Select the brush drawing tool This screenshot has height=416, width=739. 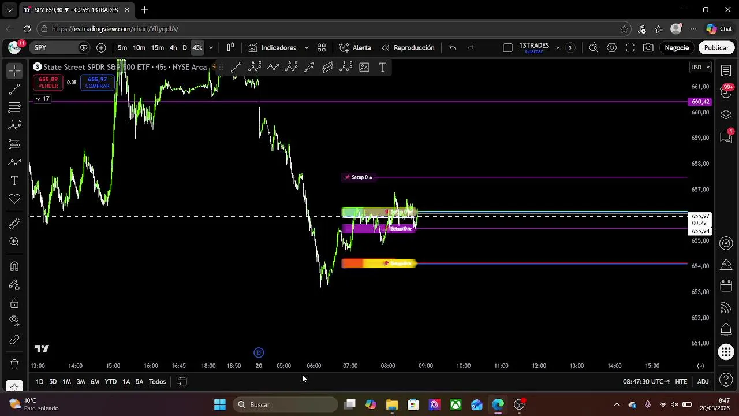[14, 162]
